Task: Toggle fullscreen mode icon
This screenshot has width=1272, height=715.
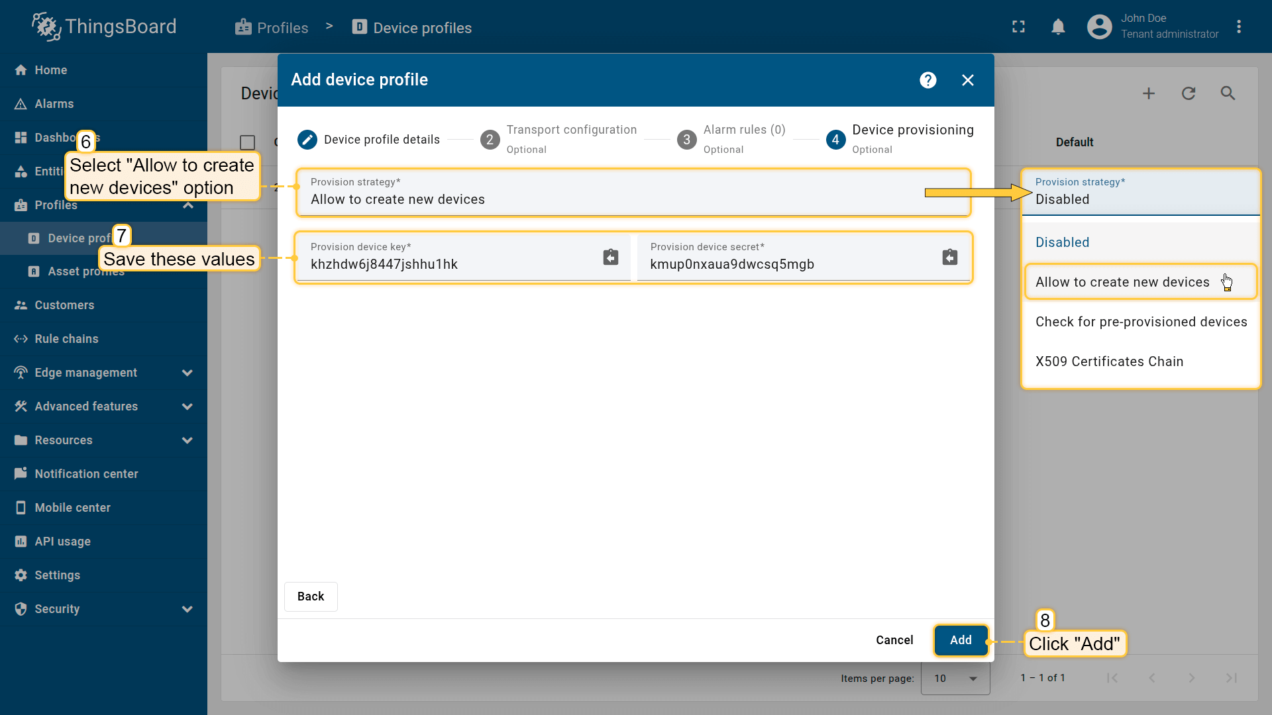Action: tap(1018, 27)
